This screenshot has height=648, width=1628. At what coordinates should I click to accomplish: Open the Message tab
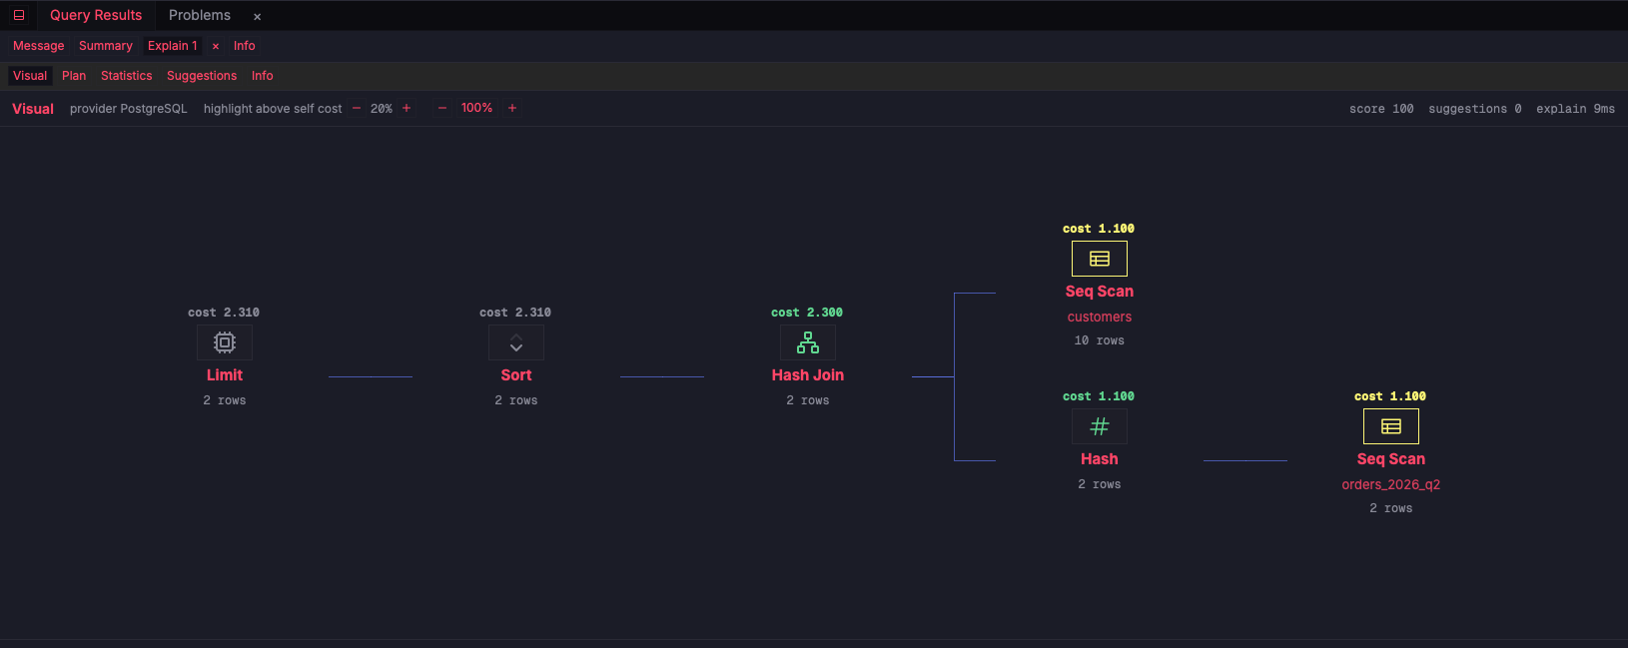point(39,46)
